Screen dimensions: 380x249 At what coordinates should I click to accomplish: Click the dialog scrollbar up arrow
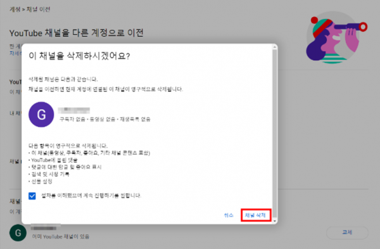coord(275,47)
